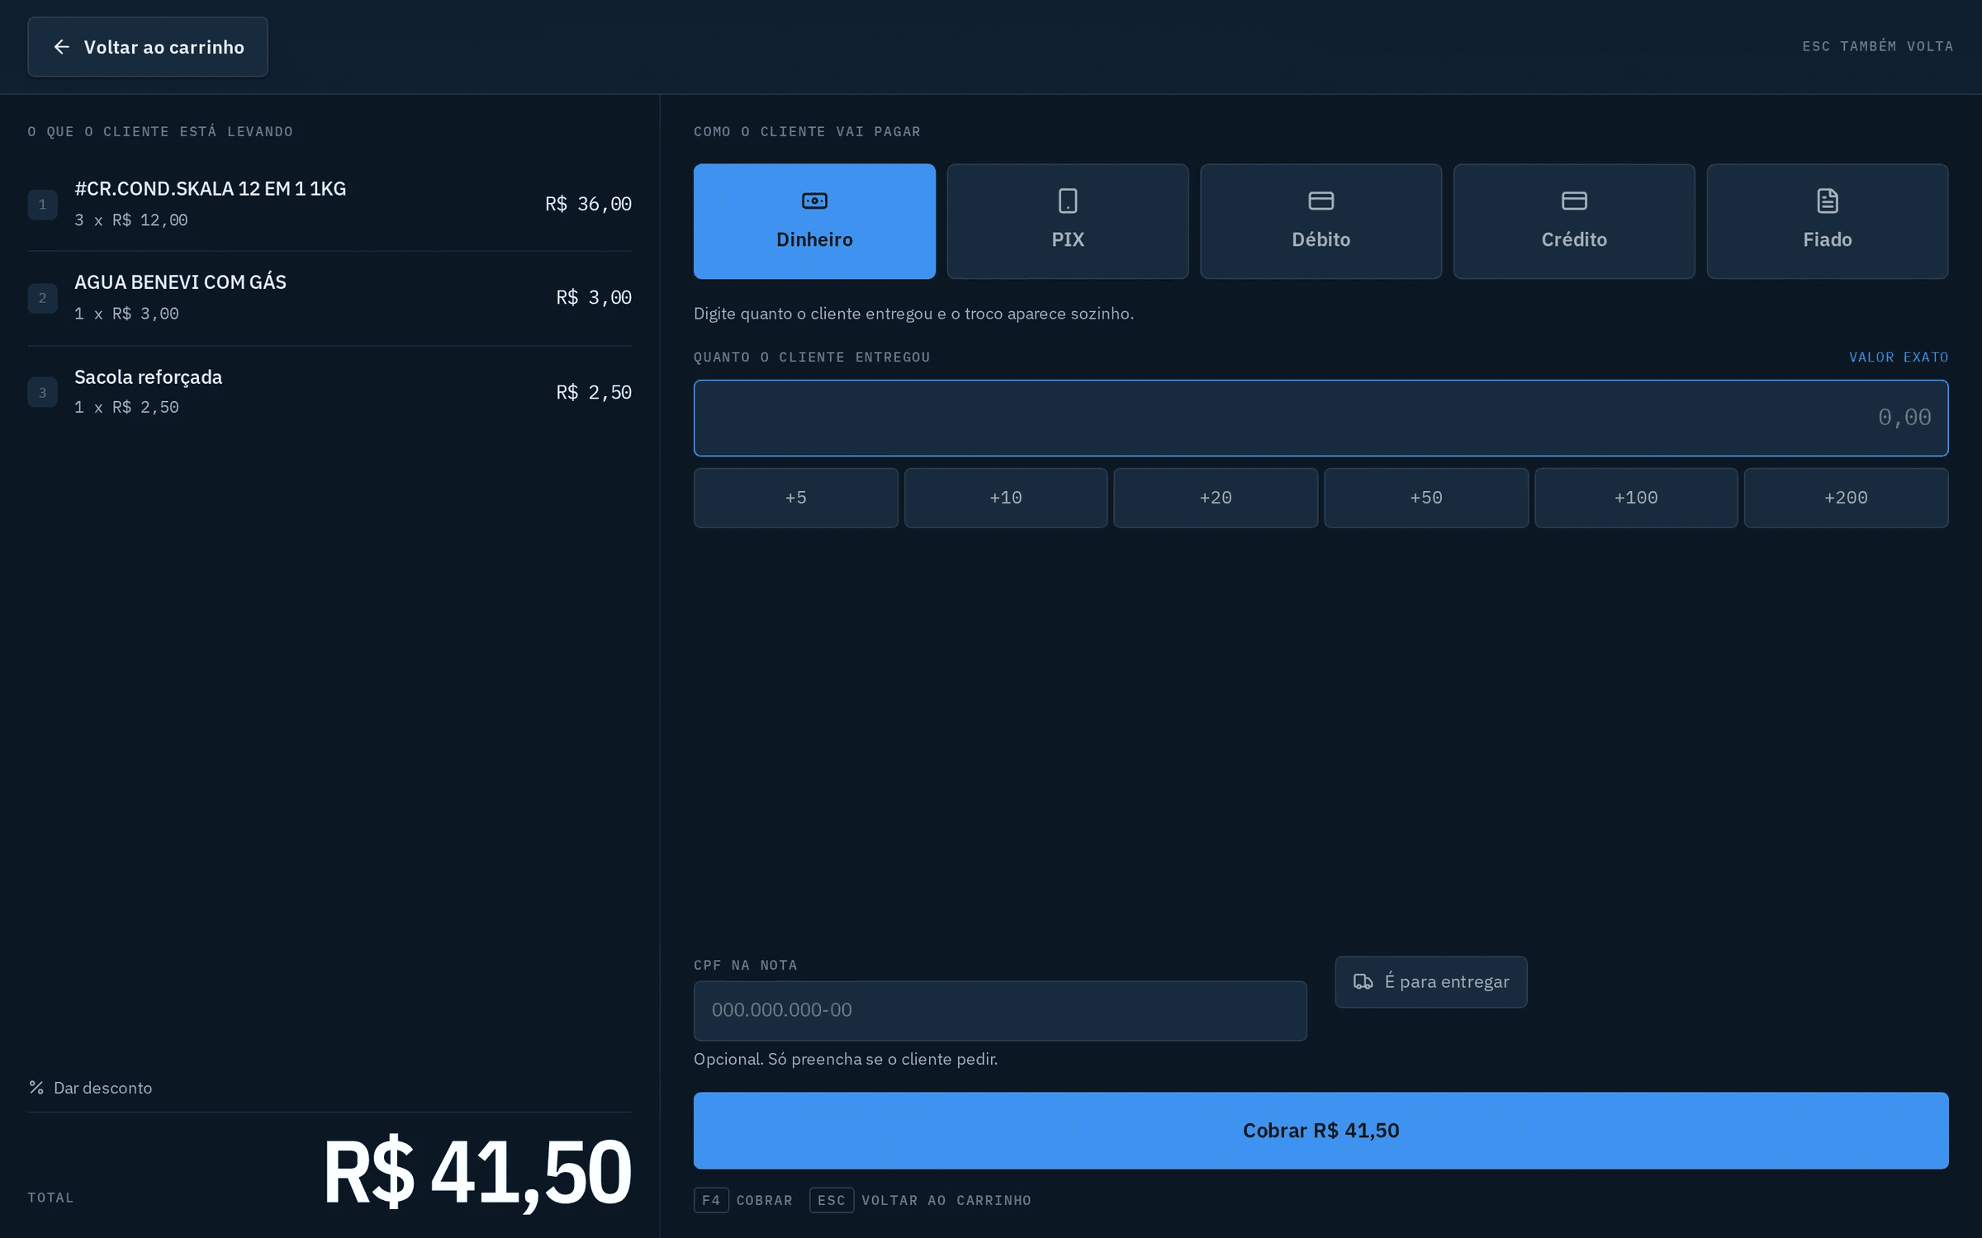Click the large total R$ 41,50
The height and width of the screenshot is (1238, 1982).
(x=477, y=1173)
